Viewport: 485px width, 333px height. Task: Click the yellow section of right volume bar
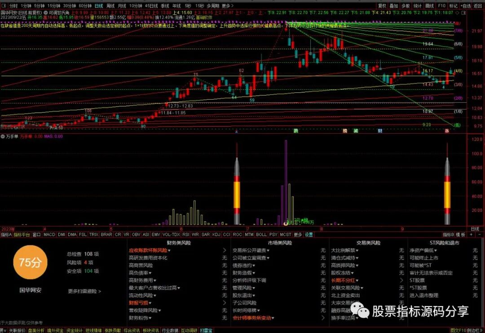click(447, 195)
